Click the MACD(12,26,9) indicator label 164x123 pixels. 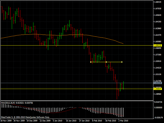(8, 103)
